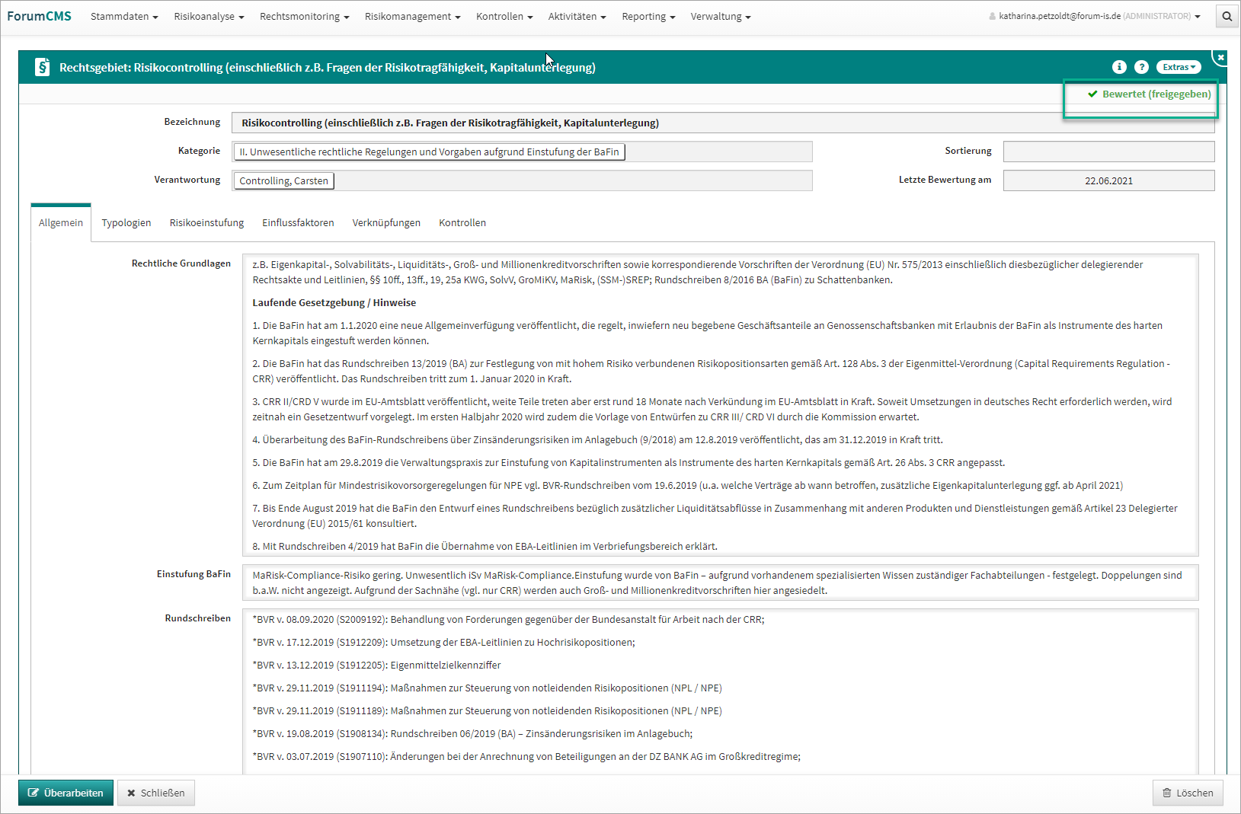Open the help question mark icon
This screenshot has height=814, width=1241.
[1141, 67]
